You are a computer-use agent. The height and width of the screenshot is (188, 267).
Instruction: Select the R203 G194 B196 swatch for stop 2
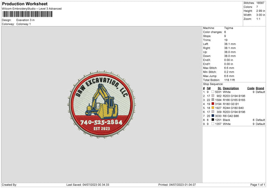point(213,96)
